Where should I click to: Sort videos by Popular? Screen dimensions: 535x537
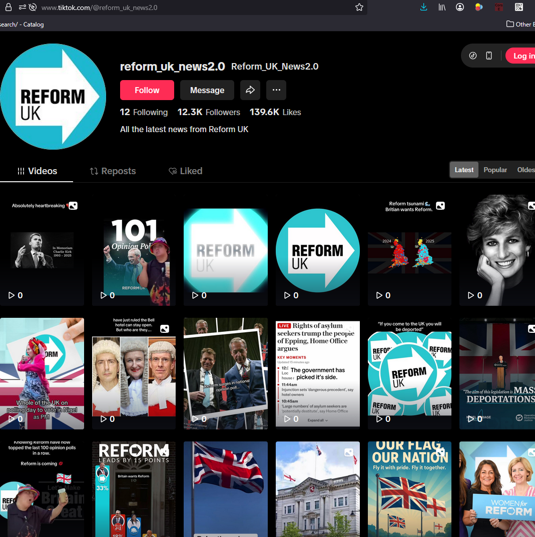[495, 170]
